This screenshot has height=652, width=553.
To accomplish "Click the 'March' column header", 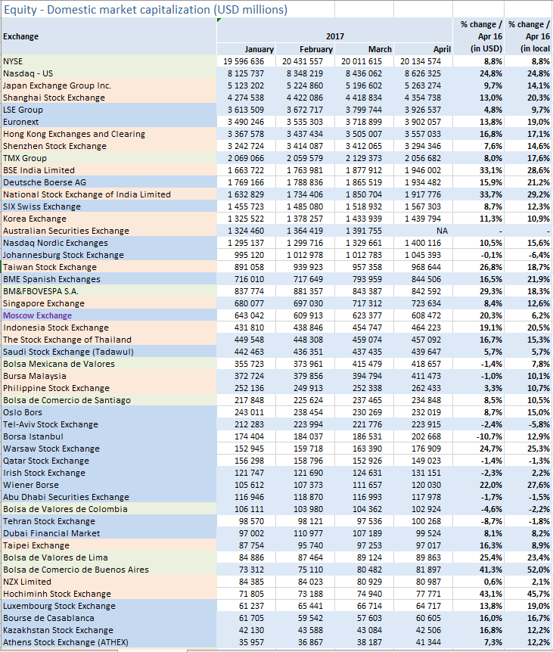I will pyautogui.click(x=365, y=49).
